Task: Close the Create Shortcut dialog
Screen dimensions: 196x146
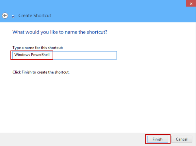Action: tap(191, 4)
